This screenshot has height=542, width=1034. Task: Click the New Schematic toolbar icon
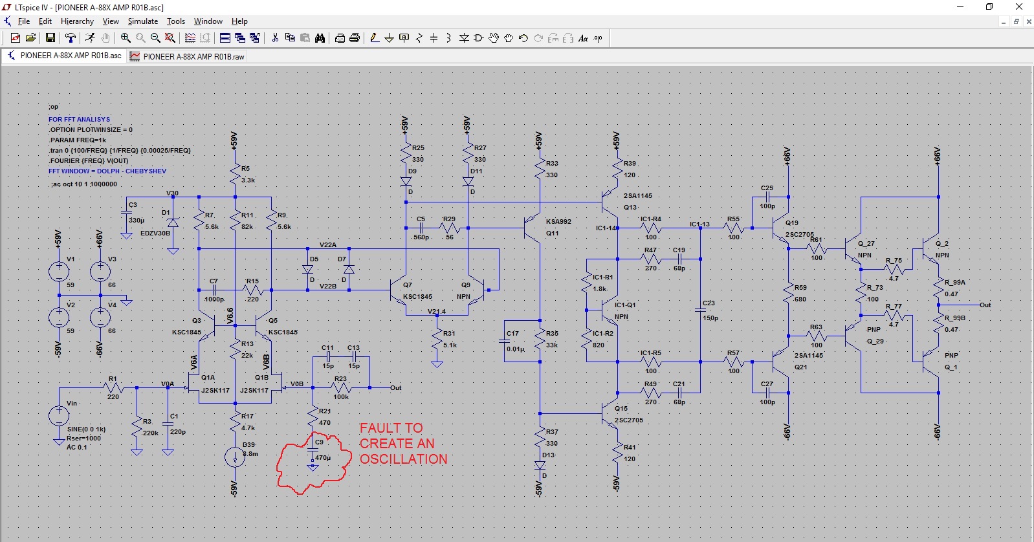click(x=16, y=38)
